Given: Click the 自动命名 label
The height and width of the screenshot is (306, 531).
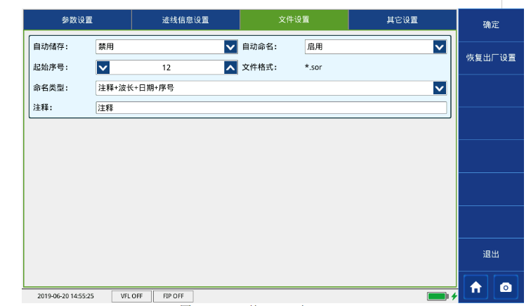Looking at the screenshot, I should (x=259, y=47).
